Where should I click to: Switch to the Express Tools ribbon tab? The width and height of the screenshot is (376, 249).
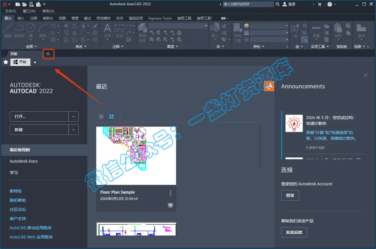(160, 18)
